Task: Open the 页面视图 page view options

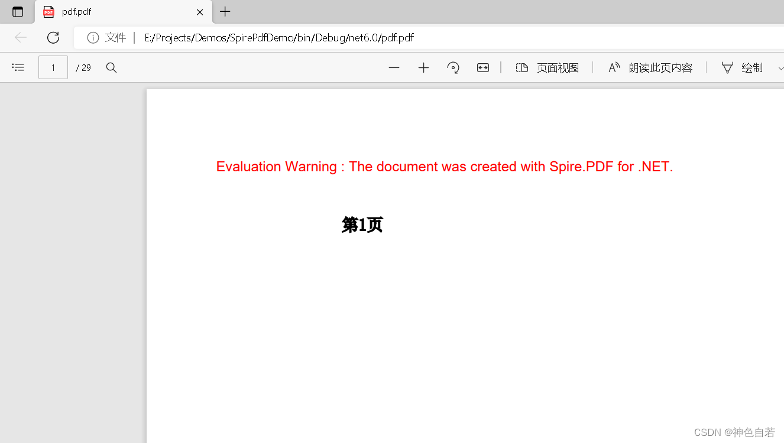Action: [x=547, y=68]
